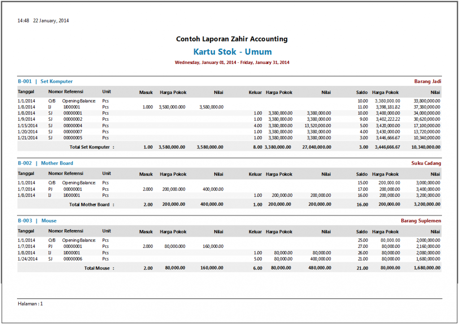Click the Kartu Stok - Umum report title

232,52
